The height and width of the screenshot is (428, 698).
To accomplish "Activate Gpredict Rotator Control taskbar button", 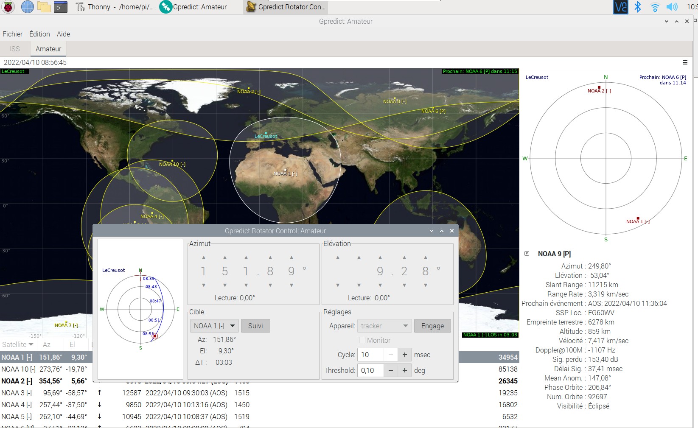I will (x=286, y=7).
